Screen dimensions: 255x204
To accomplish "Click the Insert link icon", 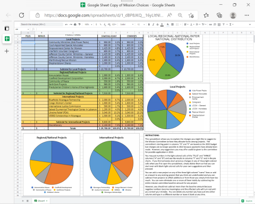I will (x=210, y=24).
